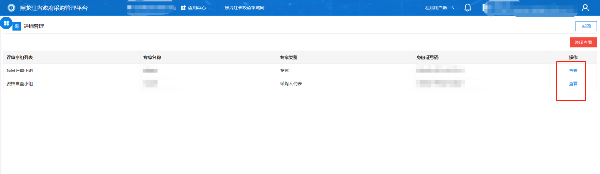This screenshot has width=600, height=174.
Task: Click the 评标管理 page heading
Action: point(34,26)
